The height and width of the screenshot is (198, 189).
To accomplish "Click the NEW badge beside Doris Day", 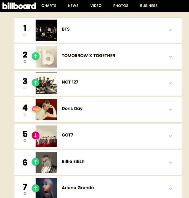I will [x=35, y=109].
